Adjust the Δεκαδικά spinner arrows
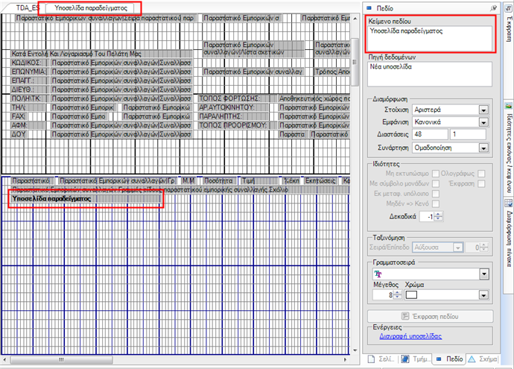The width and height of the screenshot is (514, 369). point(438,216)
